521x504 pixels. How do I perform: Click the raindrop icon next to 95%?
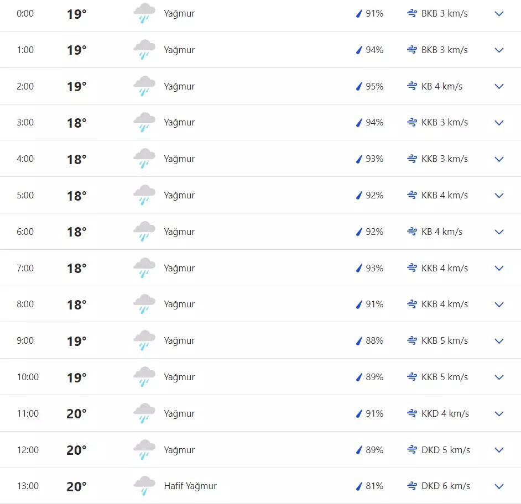coord(359,86)
